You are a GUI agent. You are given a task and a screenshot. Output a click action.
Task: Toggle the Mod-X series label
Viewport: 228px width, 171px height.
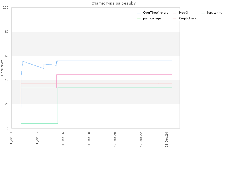click(x=184, y=13)
